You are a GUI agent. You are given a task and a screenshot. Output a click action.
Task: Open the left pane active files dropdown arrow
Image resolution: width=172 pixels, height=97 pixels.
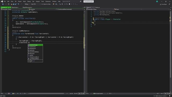pos(83,7)
